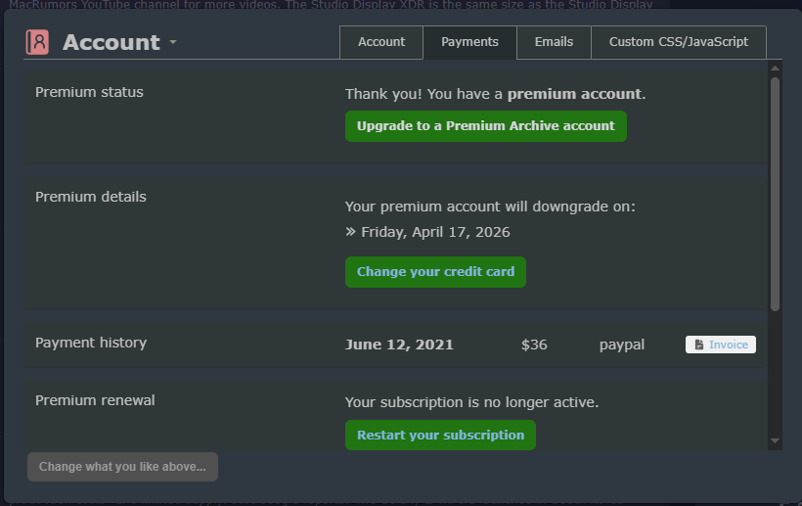Click the Friday, April 17, 2026 downgrade date
The image size is (802, 506).
tap(435, 233)
